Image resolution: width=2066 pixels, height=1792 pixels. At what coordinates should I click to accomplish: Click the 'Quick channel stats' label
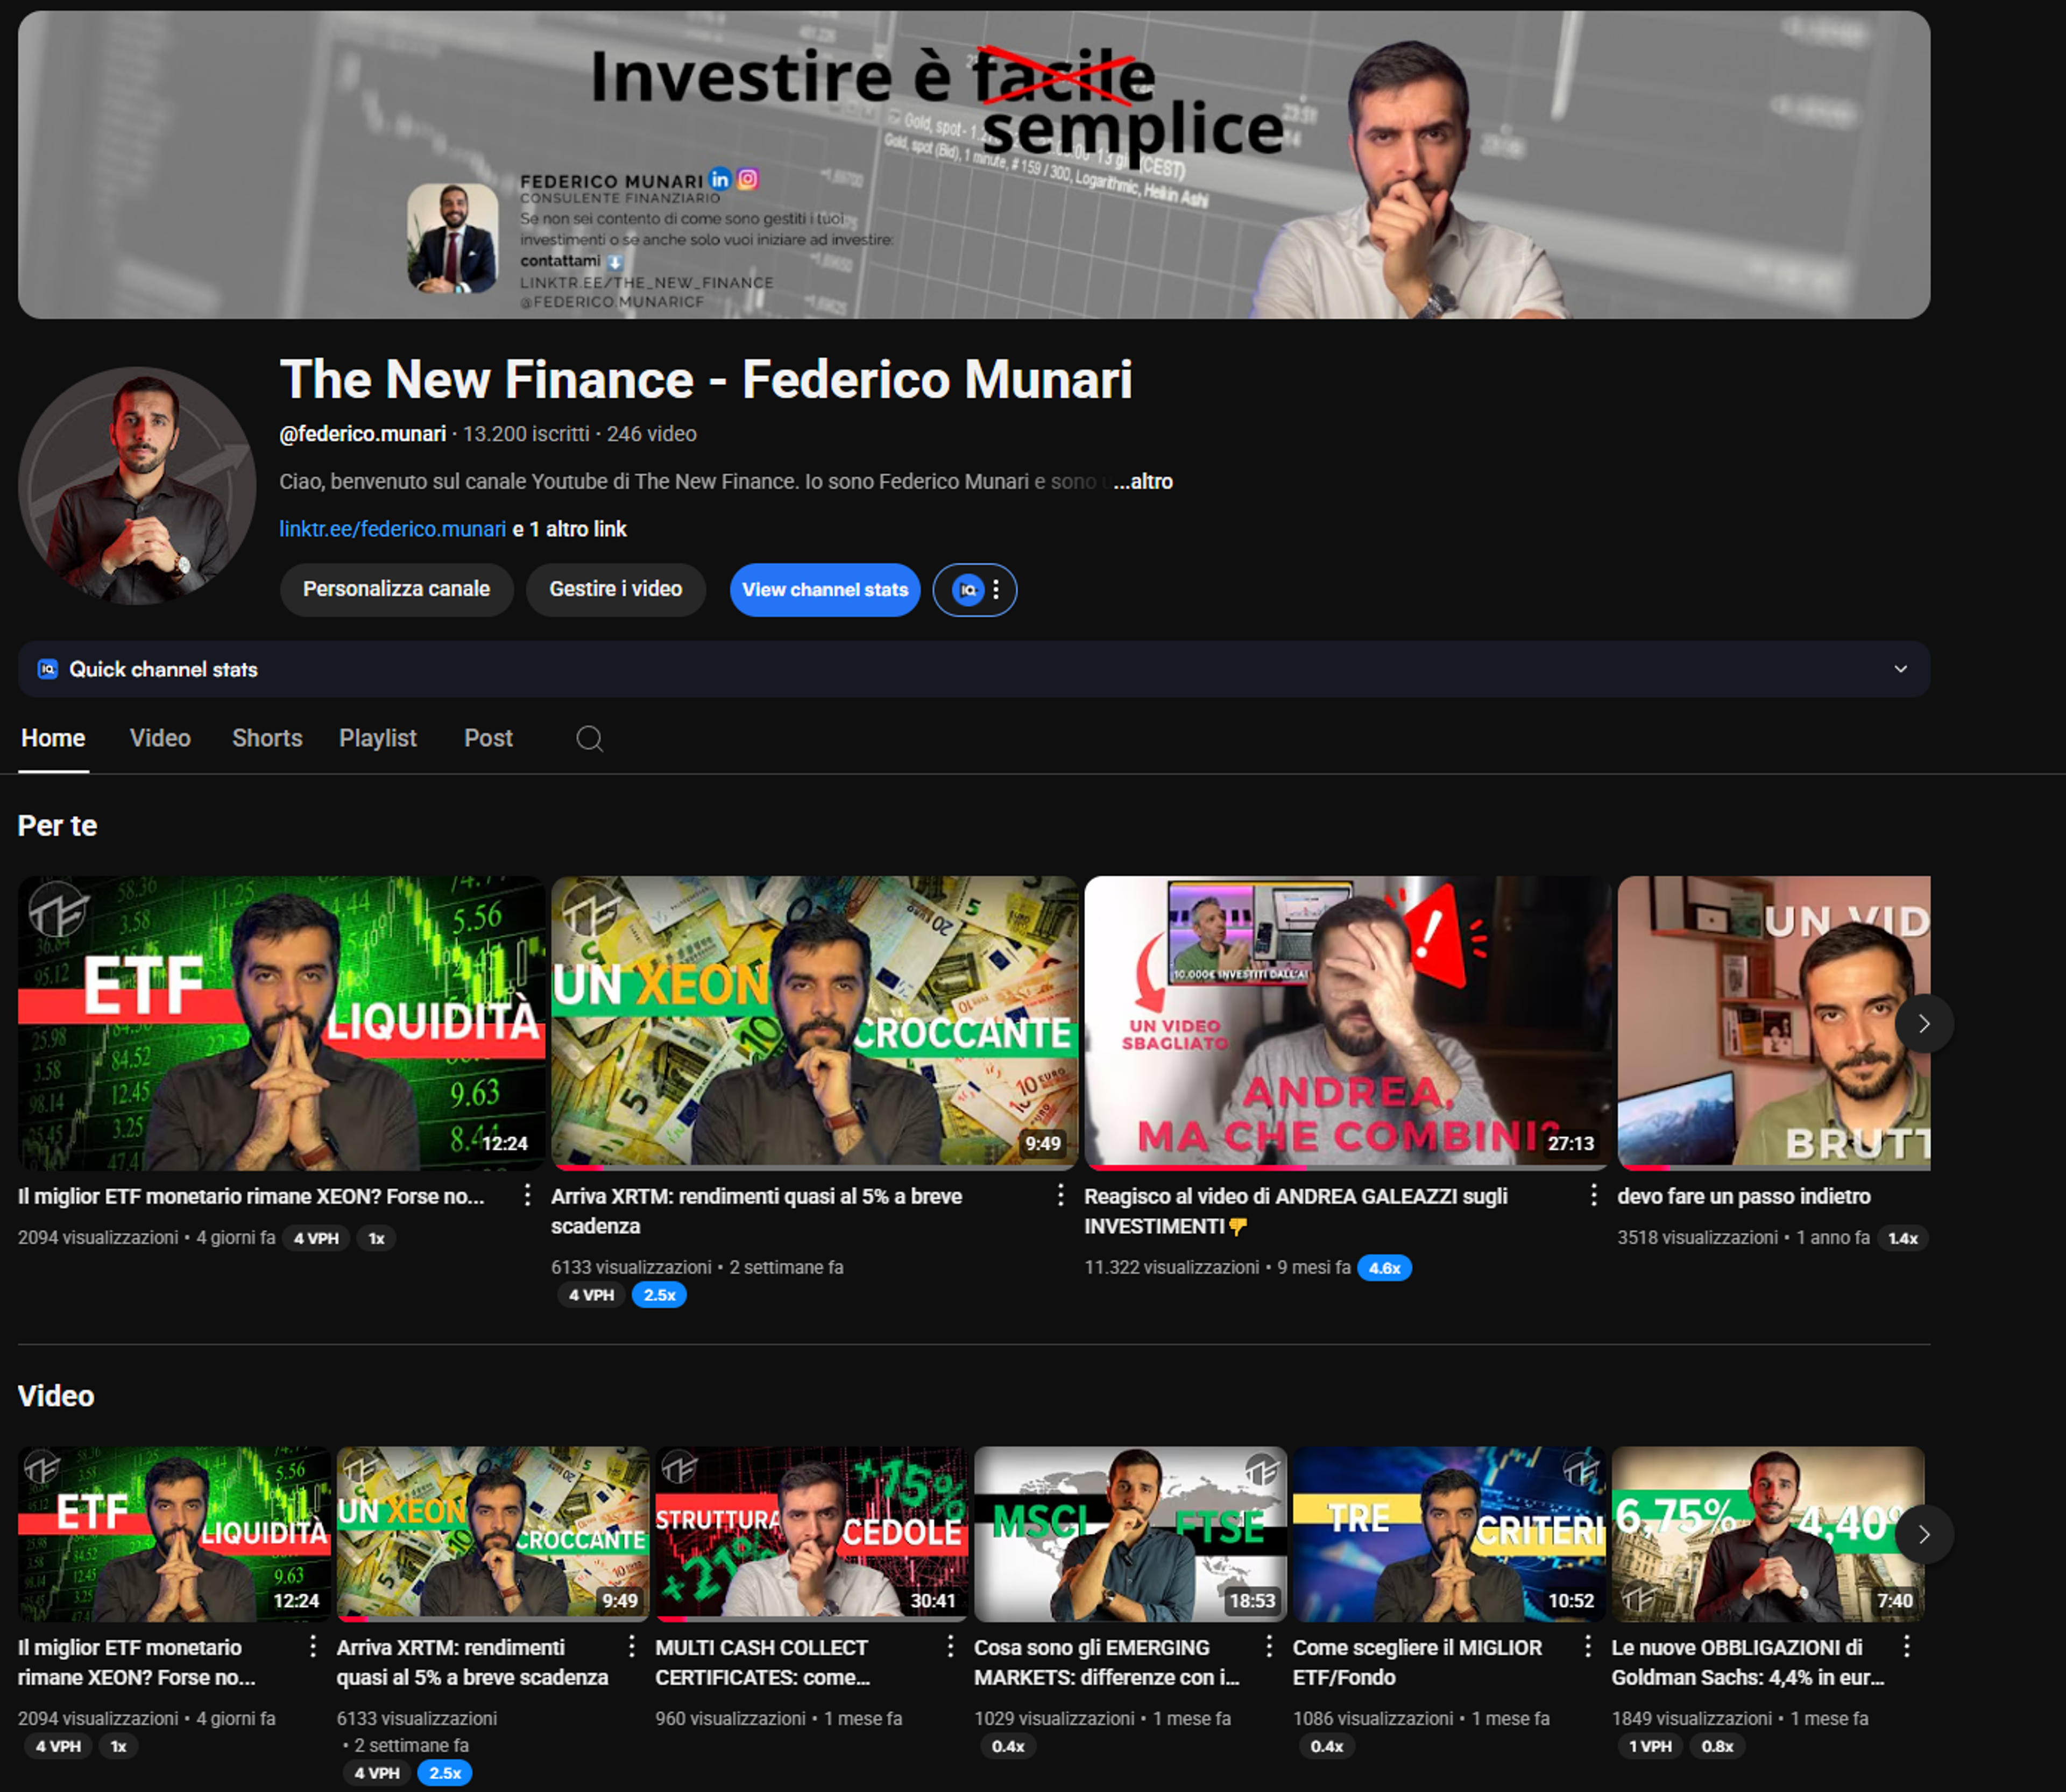point(163,669)
